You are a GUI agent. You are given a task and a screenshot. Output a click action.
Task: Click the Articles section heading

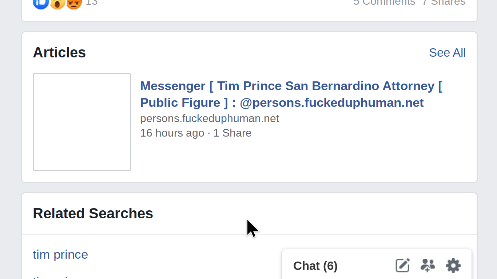(x=59, y=53)
